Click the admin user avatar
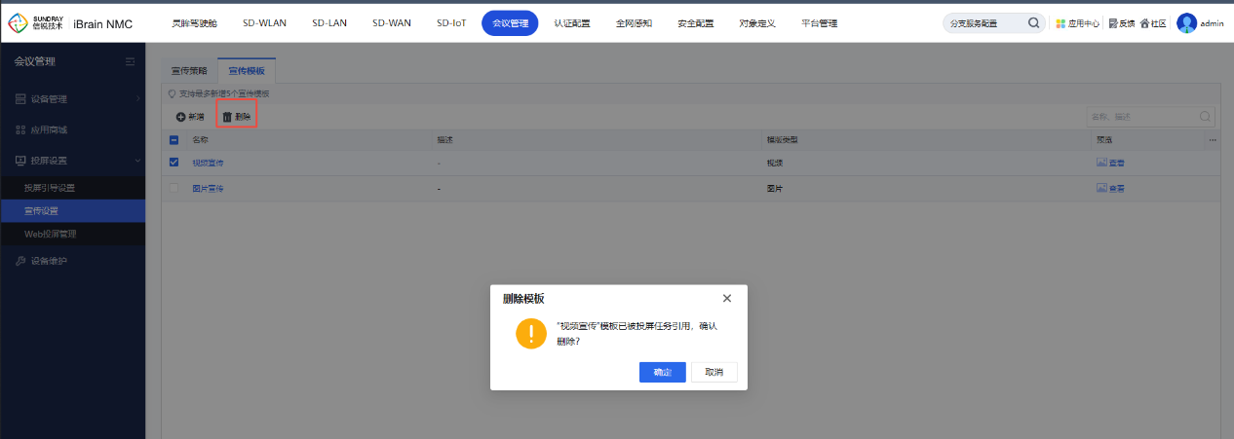Image resolution: width=1234 pixels, height=439 pixels. coord(1186,23)
